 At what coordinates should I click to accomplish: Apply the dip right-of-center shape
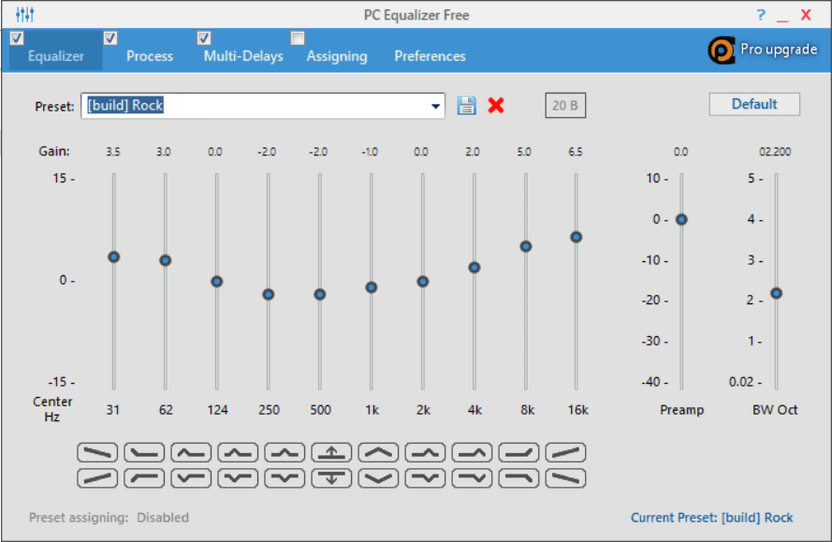425,478
